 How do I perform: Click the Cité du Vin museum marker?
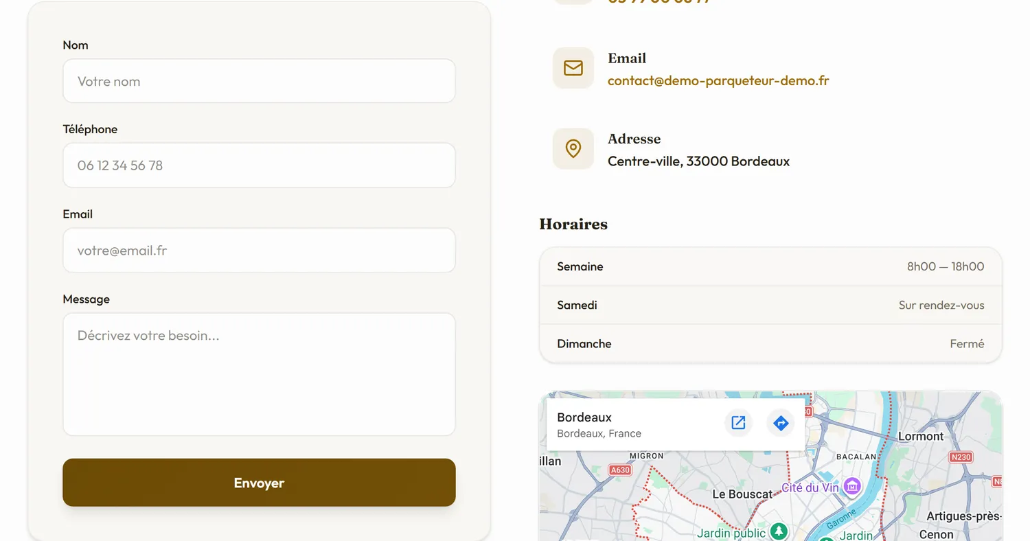click(852, 487)
